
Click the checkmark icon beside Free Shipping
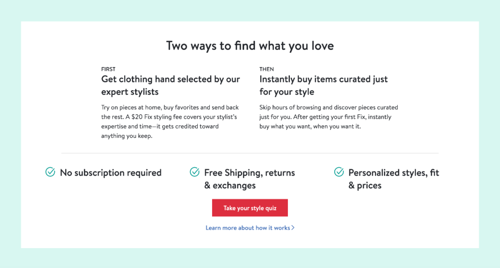195,172
